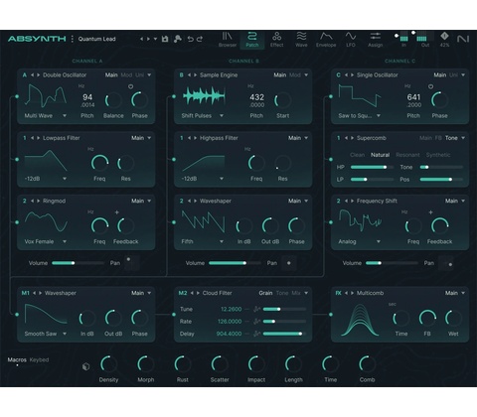Open the Fifth waveshape dropdown
477x417 pixels.
pyautogui.click(x=203, y=241)
